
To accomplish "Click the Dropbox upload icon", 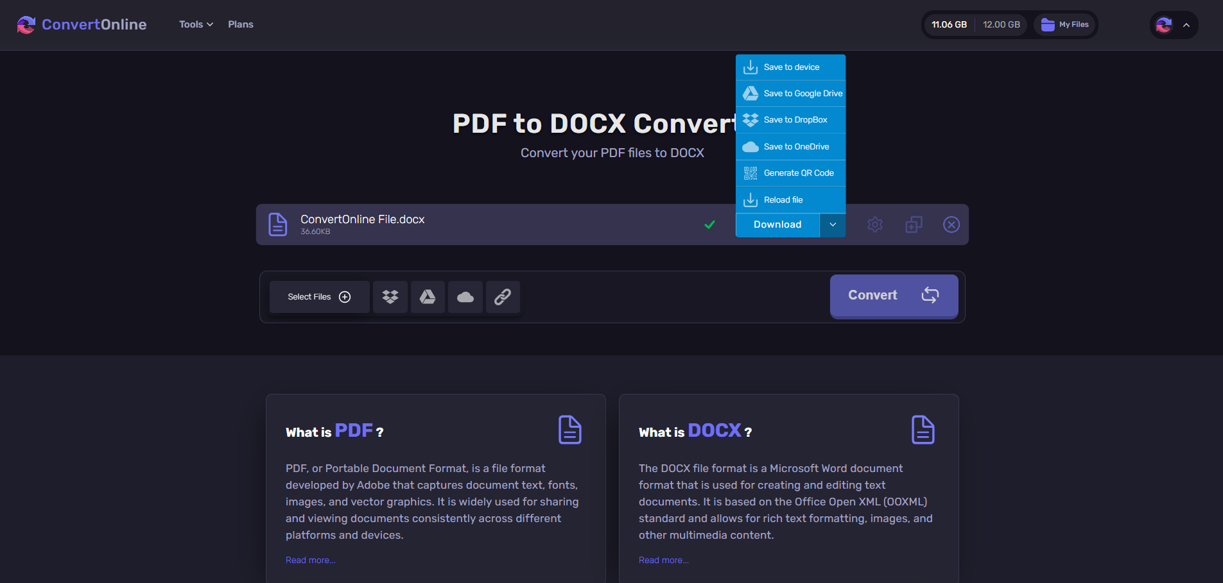I will coord(390,297).
